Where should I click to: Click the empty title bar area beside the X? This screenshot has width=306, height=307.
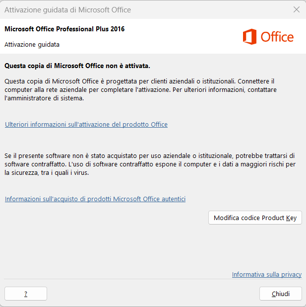coord(211,10)
